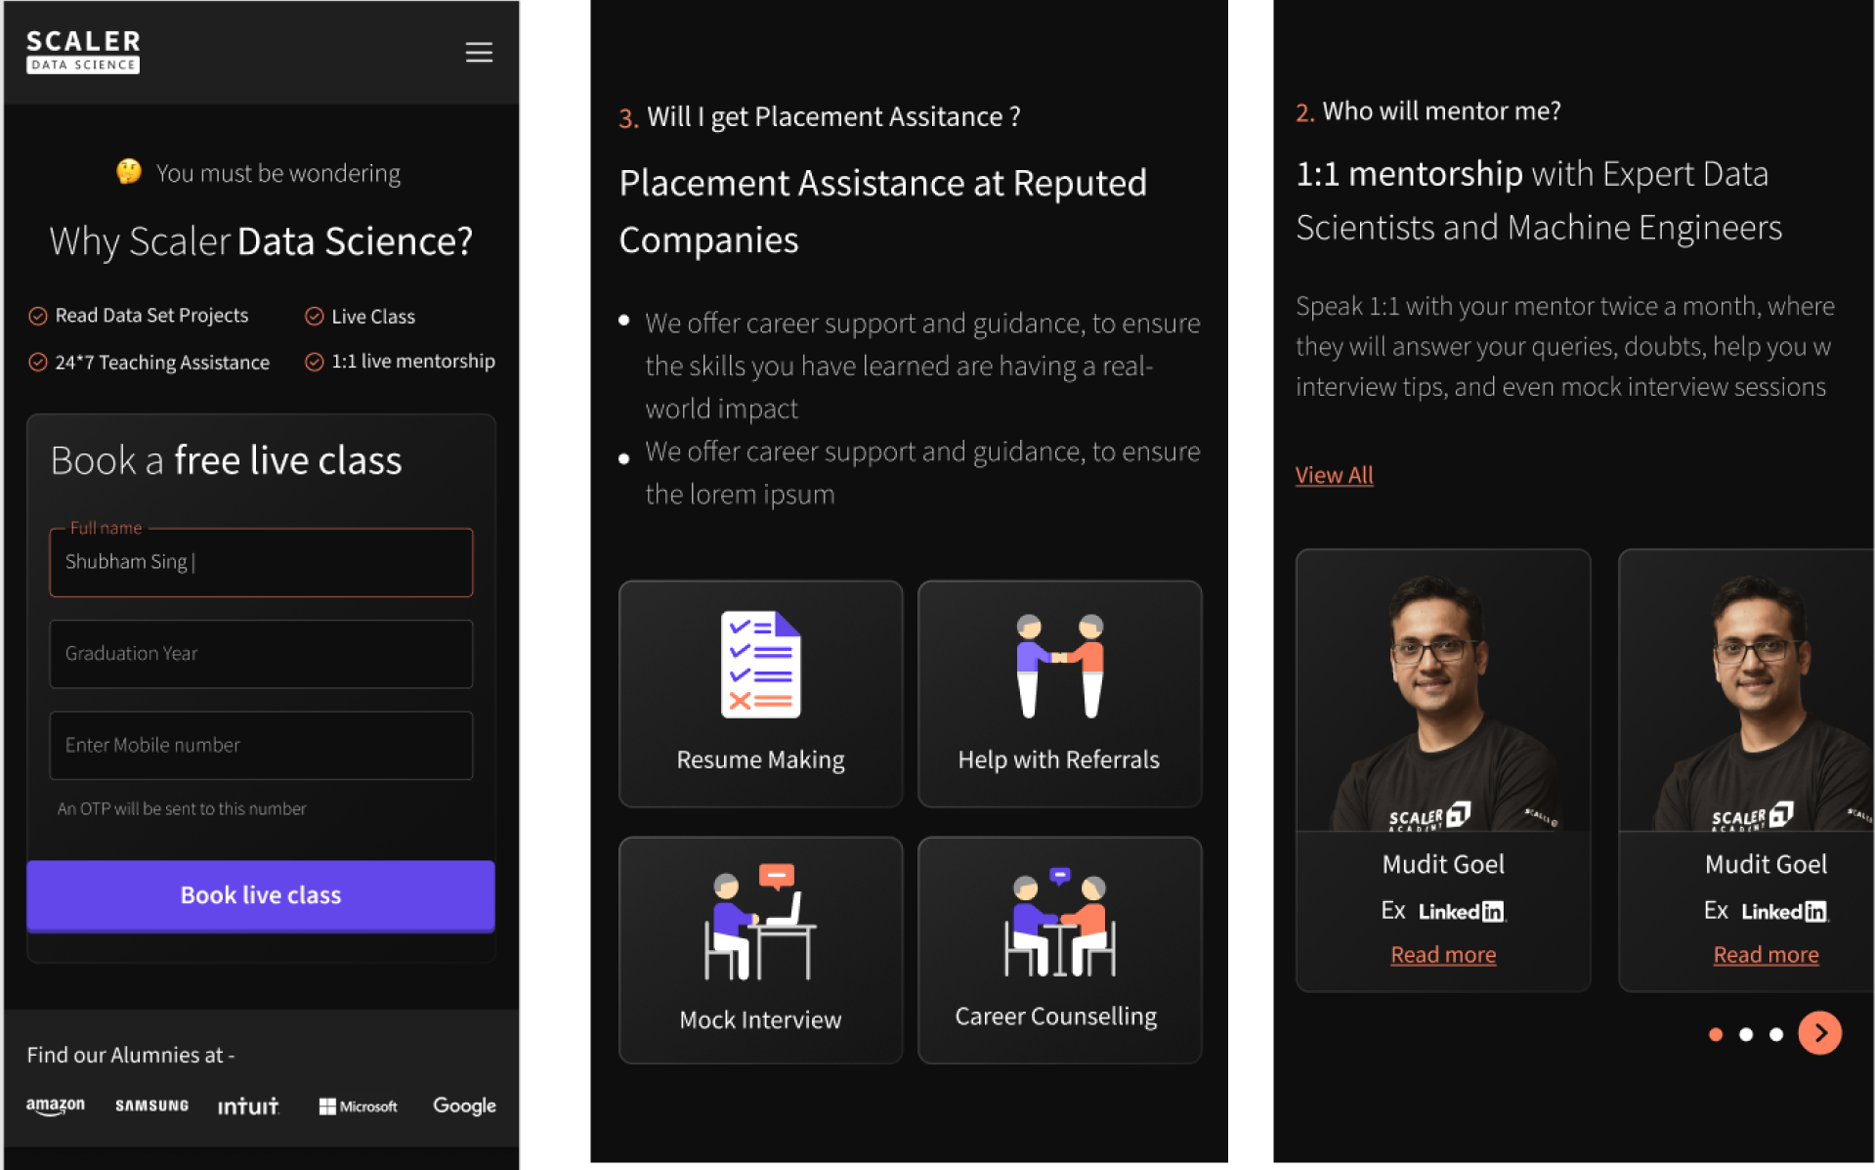The image size is (1875, 1170).
Task: Click the Graduation Year input field
Action: [x=260, y=654]
